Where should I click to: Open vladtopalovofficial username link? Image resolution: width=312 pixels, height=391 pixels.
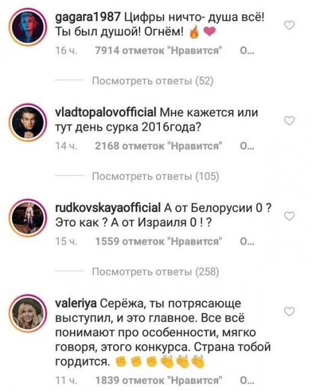pos(105,112)
